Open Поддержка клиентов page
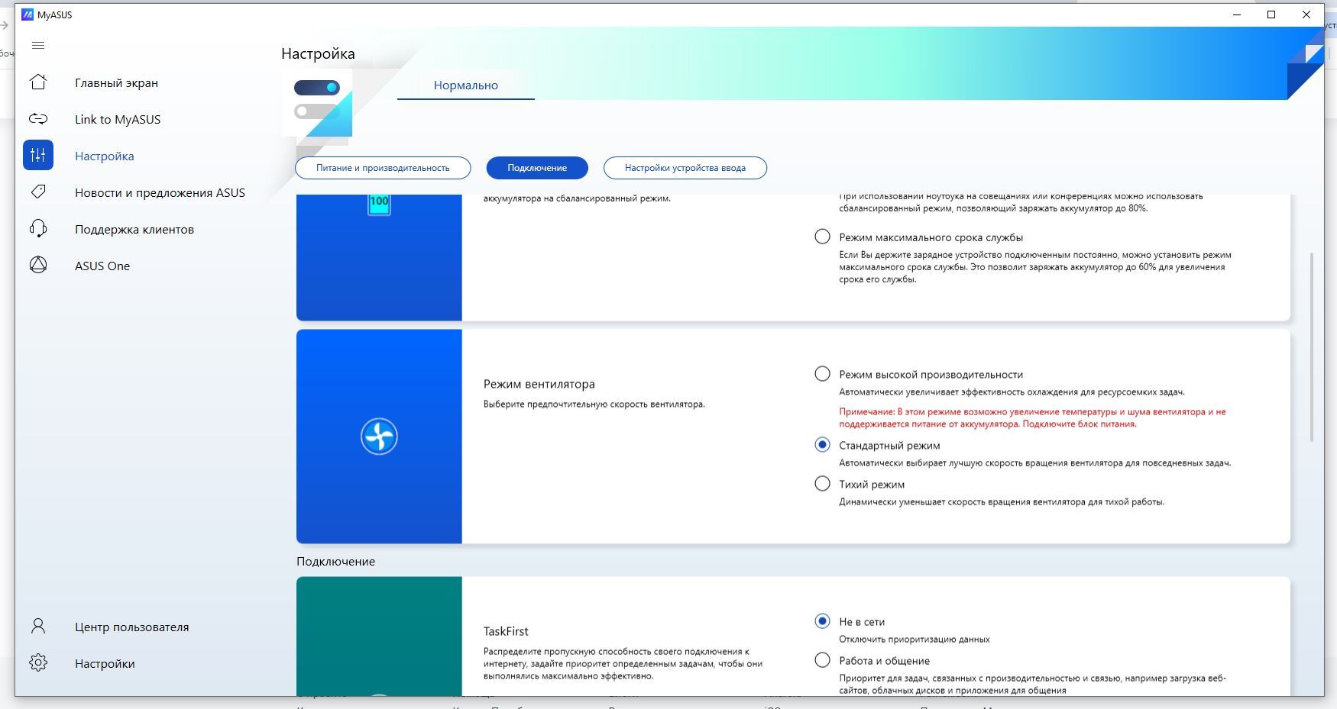This screenshot has width=1337, height=709. click(134, 230)
